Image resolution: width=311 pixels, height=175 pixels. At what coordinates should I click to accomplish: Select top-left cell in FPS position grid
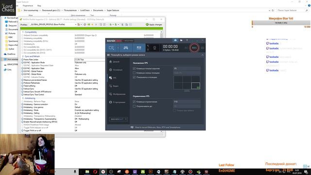click(x=178, y=79)
